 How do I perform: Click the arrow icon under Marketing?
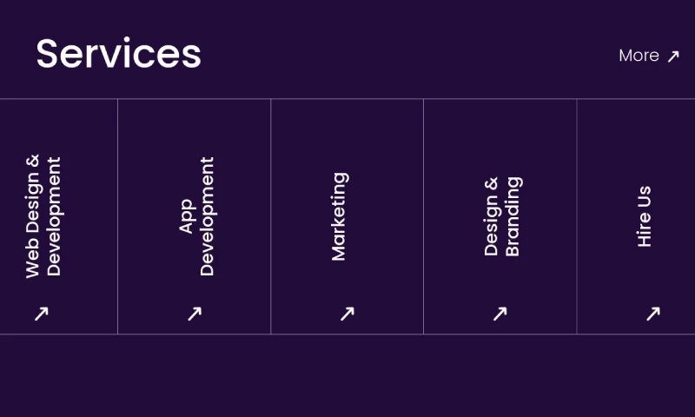(347, 314)
